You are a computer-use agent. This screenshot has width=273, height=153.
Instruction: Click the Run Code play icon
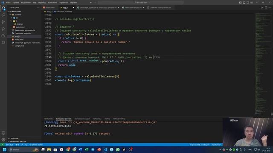point(262,8)
